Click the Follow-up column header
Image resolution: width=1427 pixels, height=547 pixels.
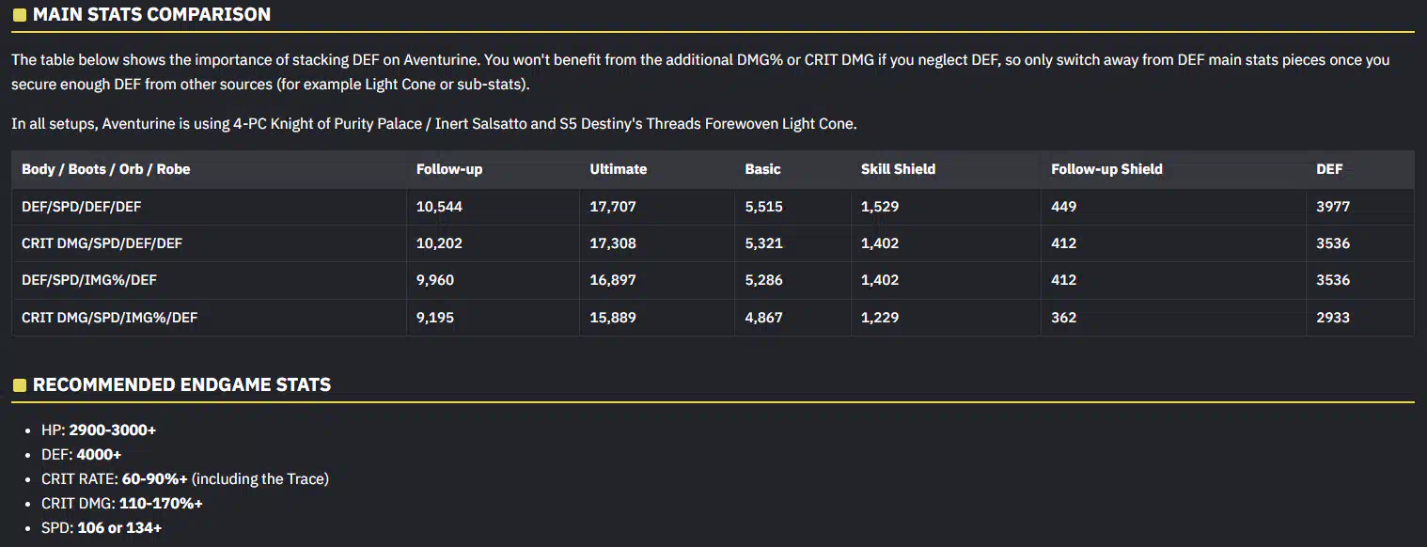pos(449,169)
